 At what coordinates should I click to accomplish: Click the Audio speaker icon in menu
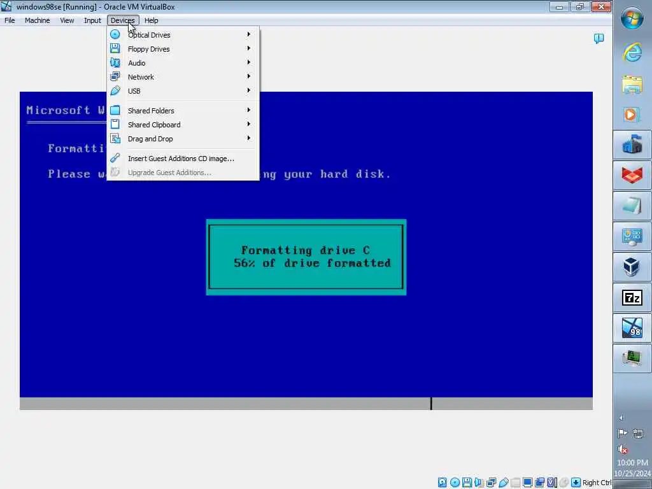[x=115, y=62]
